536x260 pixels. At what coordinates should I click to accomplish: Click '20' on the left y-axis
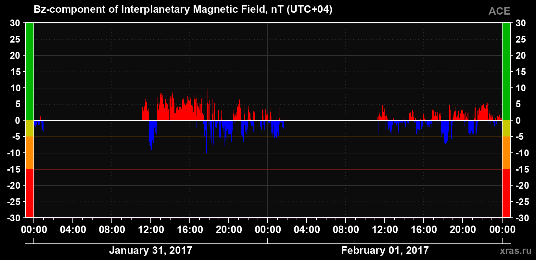(15, 56)
